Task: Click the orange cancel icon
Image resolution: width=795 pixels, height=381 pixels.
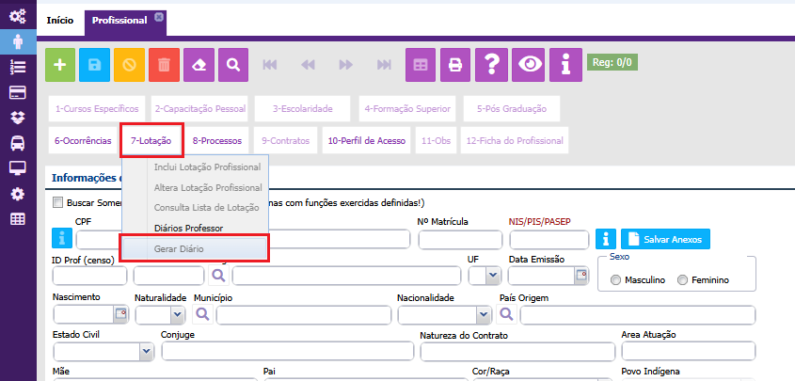Action: pyautogui.click(x=129, y=65)
